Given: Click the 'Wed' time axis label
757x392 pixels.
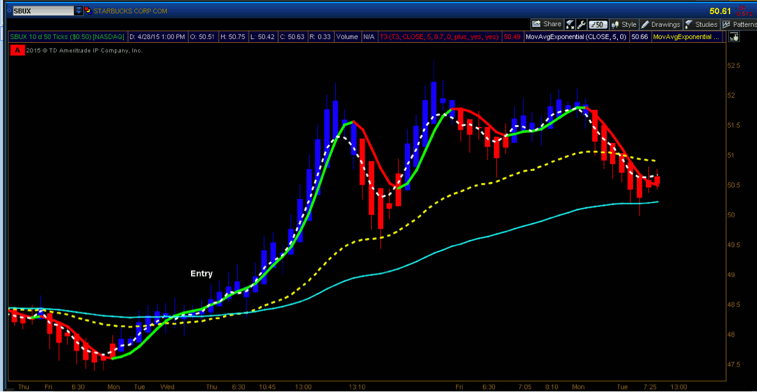Looking at the screenshot, I should (167, 387).
